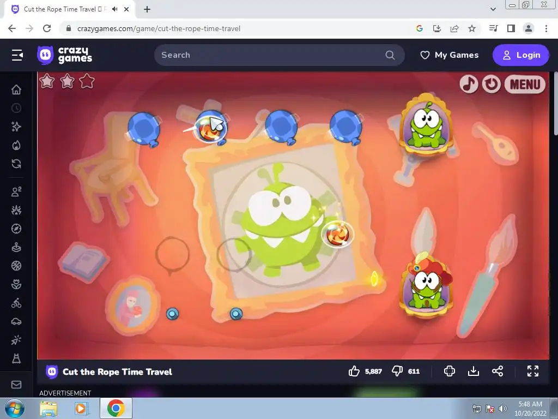Open the Windows Start menu

click(x=15, y=408)
